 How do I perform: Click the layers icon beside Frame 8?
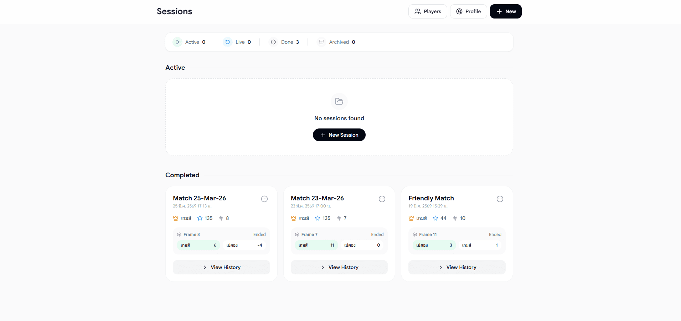pyautogui.click(x=179, y=235)
